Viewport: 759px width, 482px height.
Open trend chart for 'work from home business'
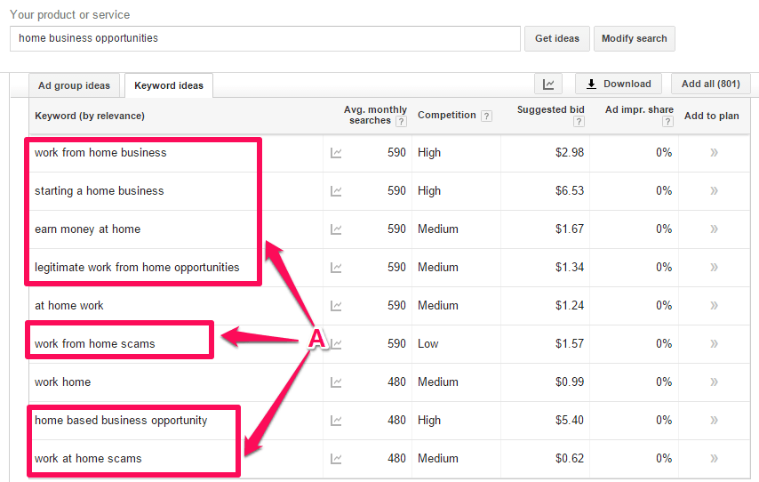pyautogui.click(x=336, y=153)
